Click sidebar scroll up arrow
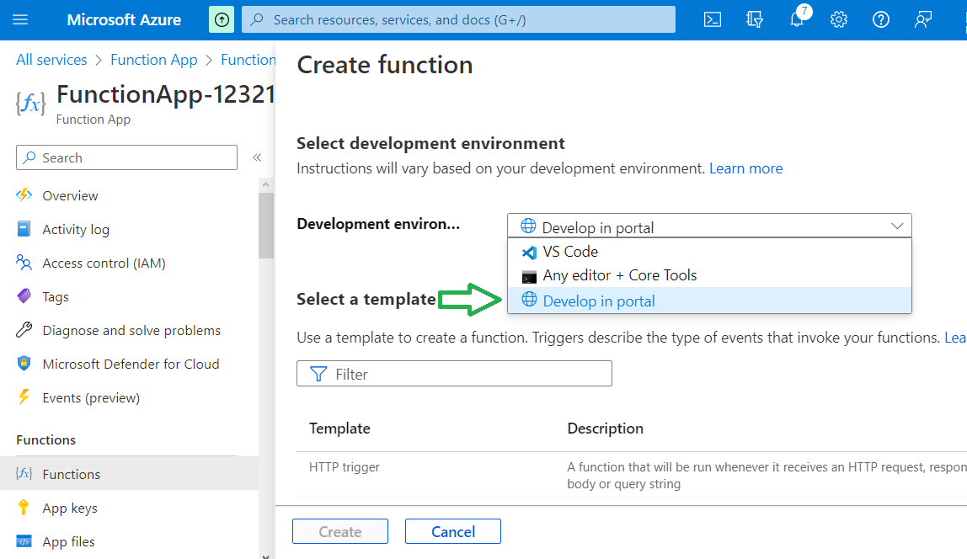The width and height of the screenshot is (967, 559). 266,184
